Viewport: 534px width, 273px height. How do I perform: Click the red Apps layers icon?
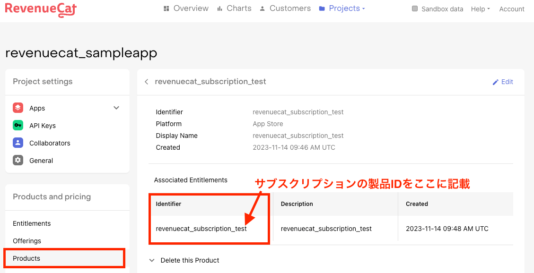18,108
